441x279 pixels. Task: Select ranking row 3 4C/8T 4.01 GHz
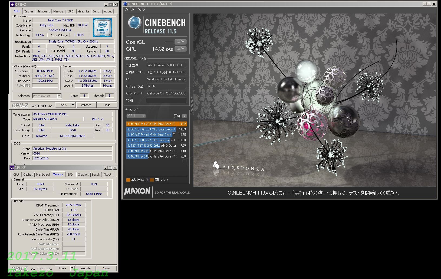tap(157, 135)
